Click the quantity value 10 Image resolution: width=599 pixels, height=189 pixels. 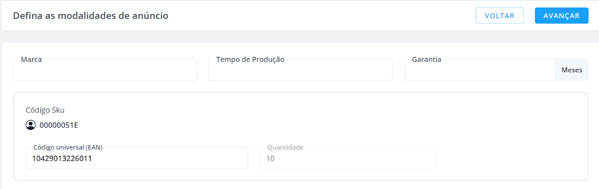(270, 158)
